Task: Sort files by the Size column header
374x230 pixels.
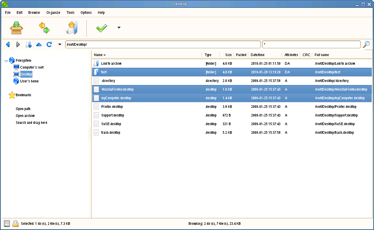Action: (228, 55)
